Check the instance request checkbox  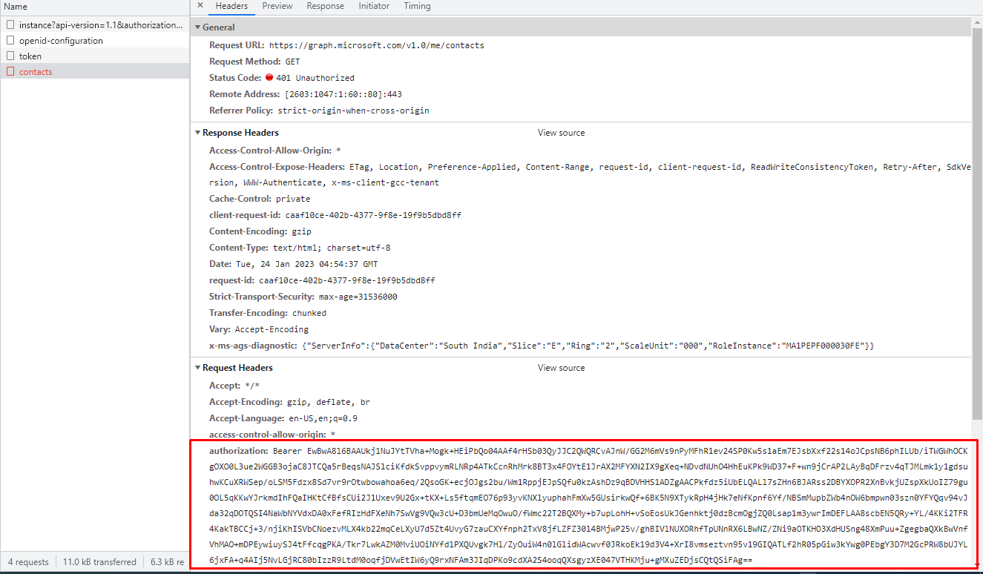pyautogui.click(x=9, y=24)
